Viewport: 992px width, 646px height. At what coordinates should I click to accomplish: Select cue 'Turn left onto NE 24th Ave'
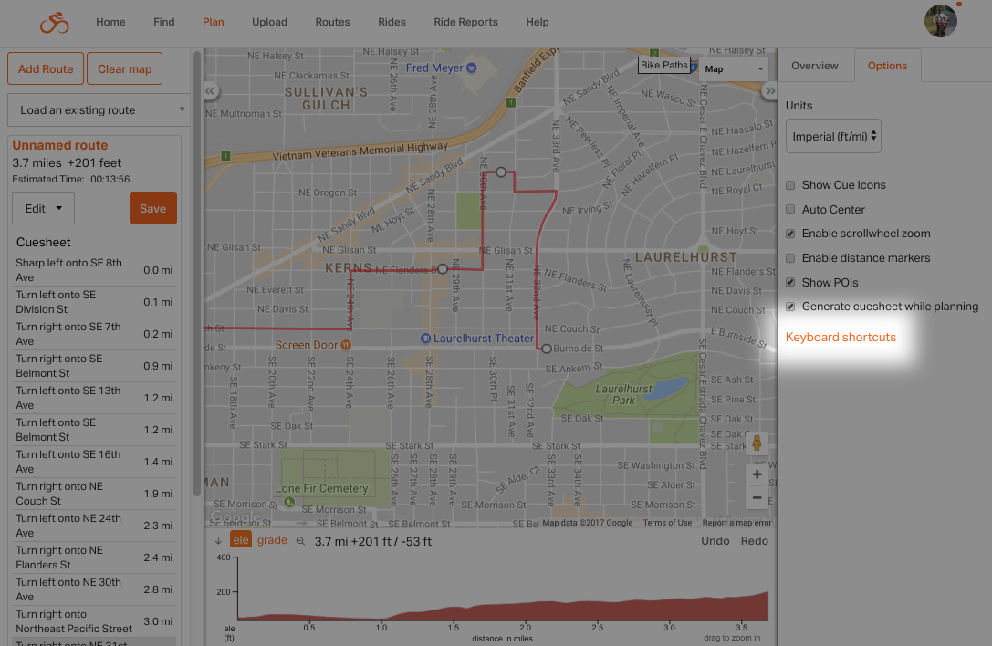[x=94, y=526]
